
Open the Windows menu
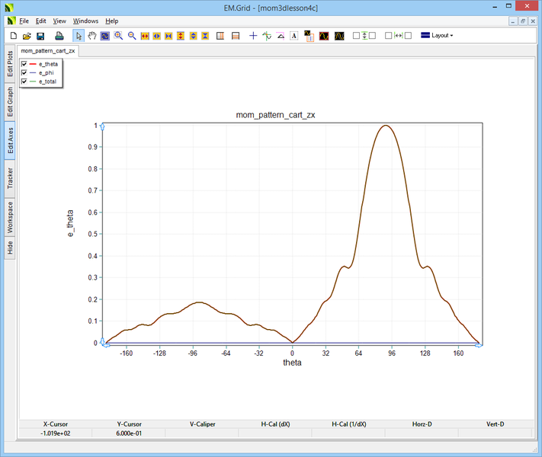(x=85, y=21)
